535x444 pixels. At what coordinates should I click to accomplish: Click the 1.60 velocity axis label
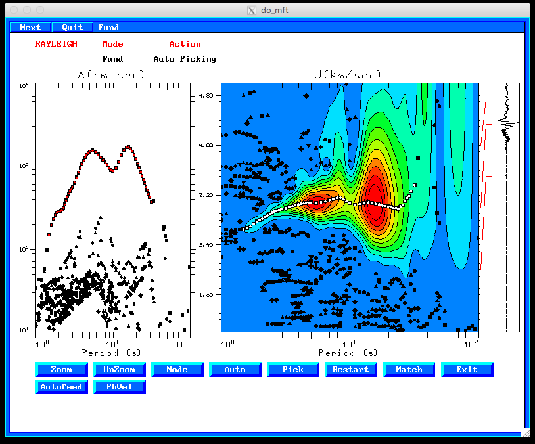206,295
